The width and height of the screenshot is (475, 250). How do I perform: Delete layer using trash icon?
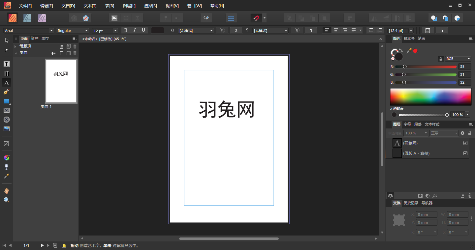pyautogui.click(x=470, y=196)
